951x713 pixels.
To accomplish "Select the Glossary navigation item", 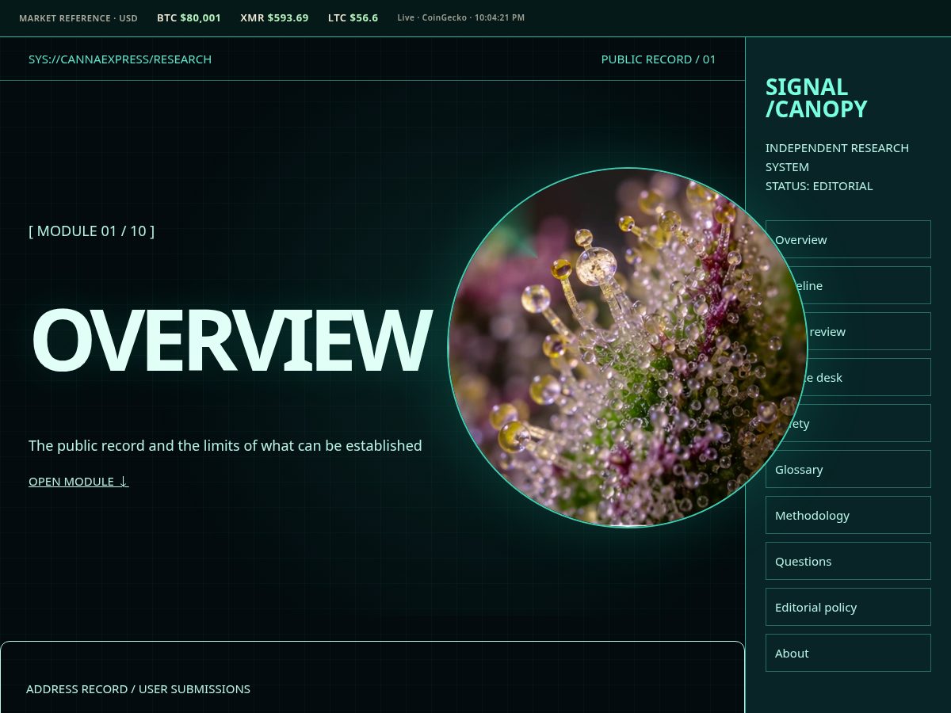I will [x=848, y=469].
